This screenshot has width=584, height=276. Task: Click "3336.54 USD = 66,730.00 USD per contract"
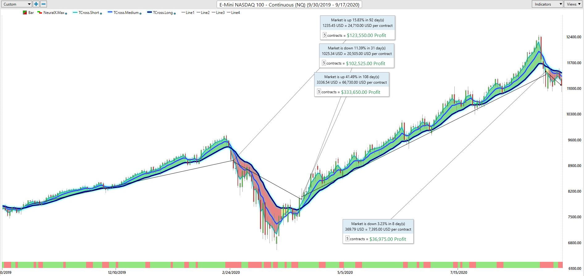352,82
